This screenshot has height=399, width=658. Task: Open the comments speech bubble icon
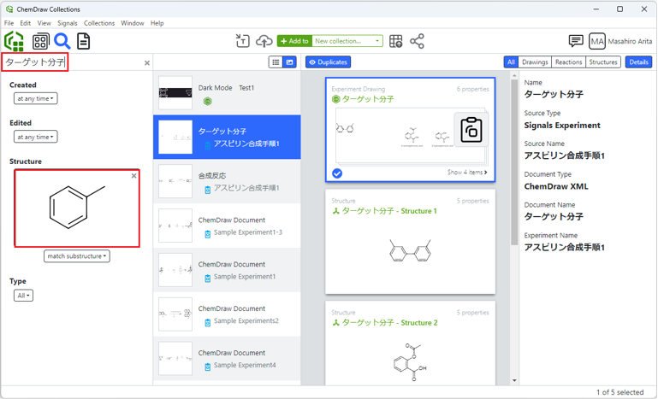click(x=576, y=41)
